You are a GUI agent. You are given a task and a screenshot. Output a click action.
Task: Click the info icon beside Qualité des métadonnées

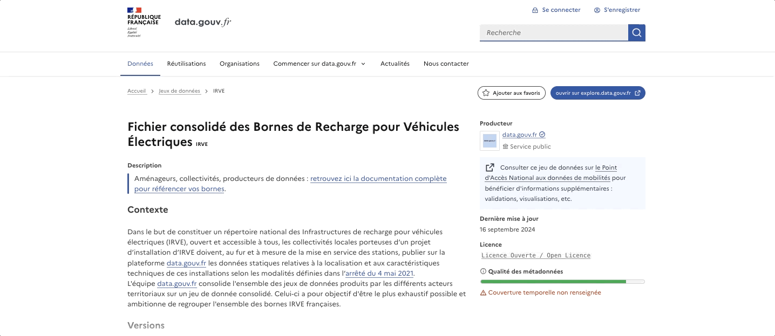[x=483, y=271]
